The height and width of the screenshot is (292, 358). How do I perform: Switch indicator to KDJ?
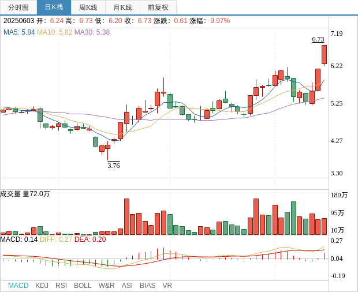pos(42,286)
